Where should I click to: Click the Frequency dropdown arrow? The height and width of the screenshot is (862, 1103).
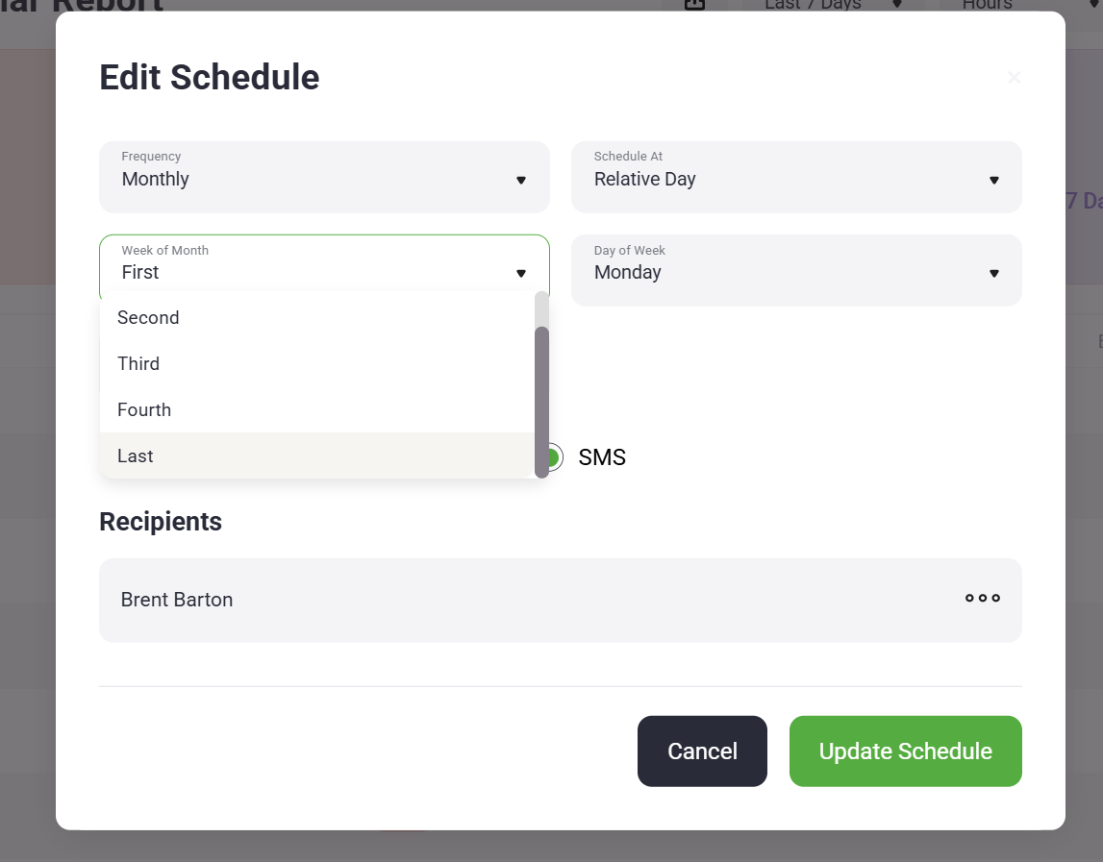520,180
